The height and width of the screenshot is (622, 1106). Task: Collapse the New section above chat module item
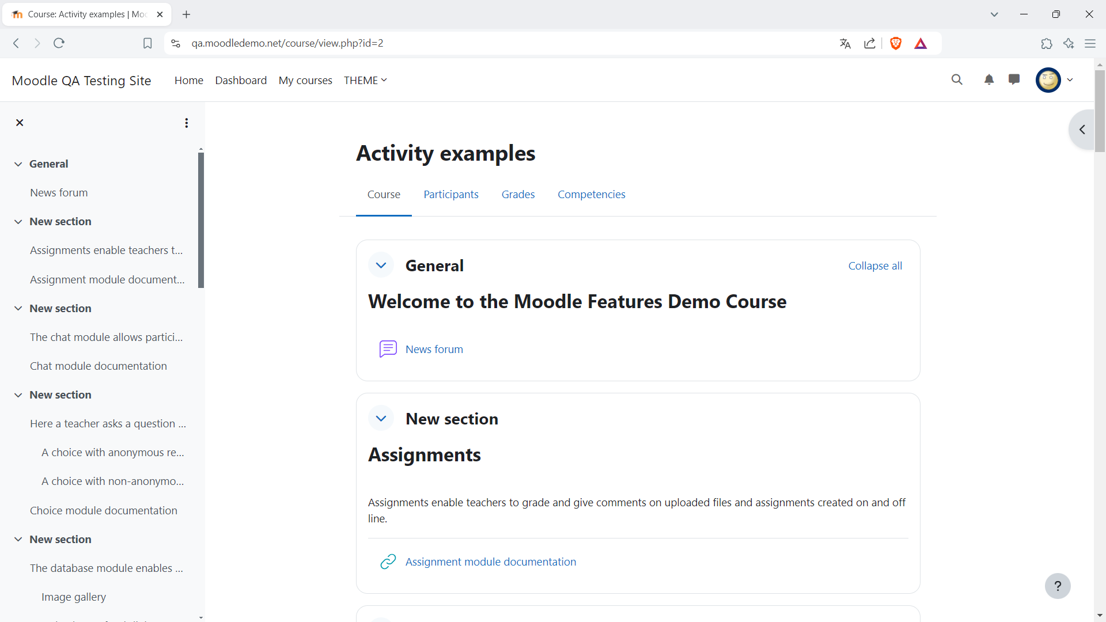pos(18,309)
